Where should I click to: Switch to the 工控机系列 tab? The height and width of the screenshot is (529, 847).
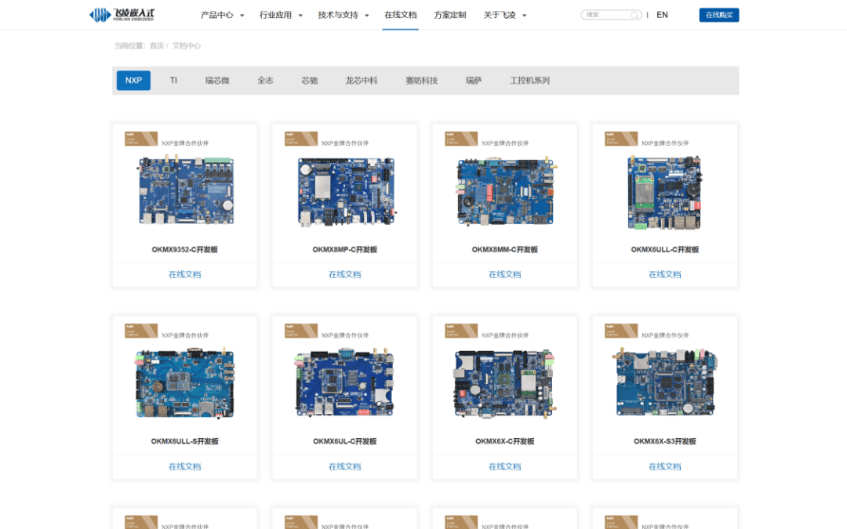(530, 81)
